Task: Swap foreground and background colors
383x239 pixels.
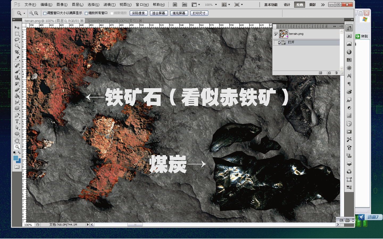Action: pyautogui.click(x=19, y=153)
